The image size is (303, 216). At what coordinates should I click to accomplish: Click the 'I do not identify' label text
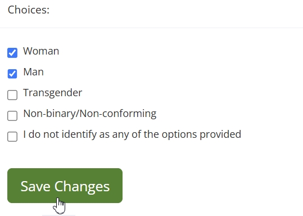click(132, 134)
